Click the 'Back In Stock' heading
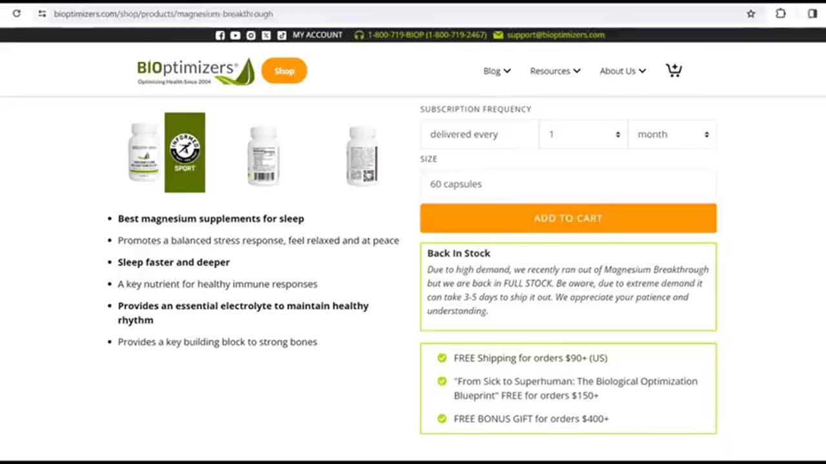Viewport: 826px width, 464px height. [x=459, y=253]
